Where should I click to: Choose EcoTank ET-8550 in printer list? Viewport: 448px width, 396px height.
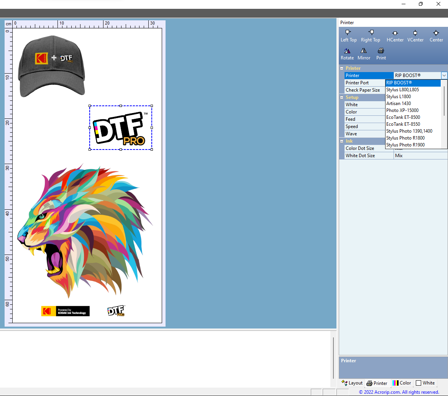pos(403,124)
